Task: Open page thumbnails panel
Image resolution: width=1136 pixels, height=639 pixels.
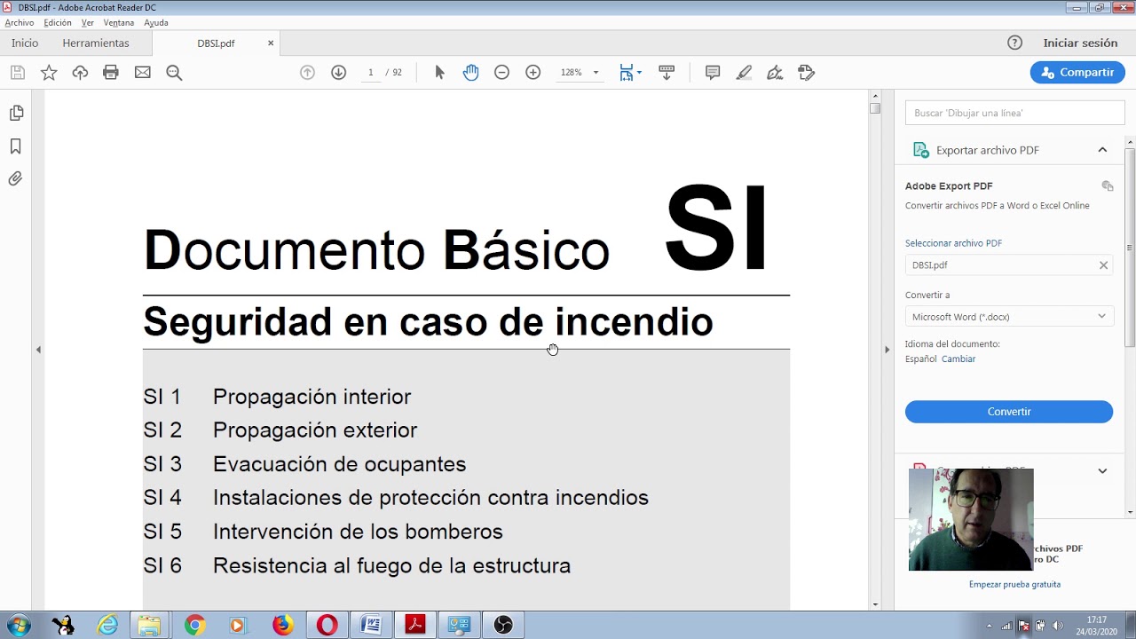Action: (16, 114)
